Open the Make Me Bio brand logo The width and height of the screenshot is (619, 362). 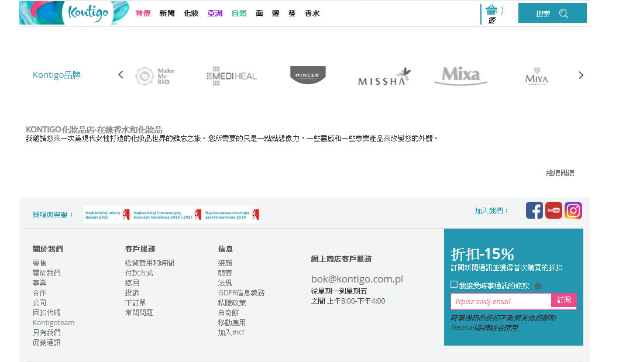(154, 75)
